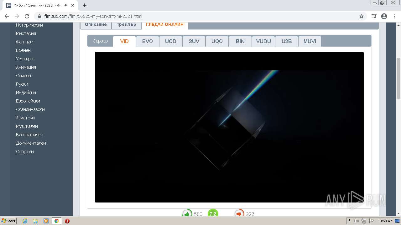Screen dimensions: 401x225
Task: Select the SUV server
Action: click(194, 41)
